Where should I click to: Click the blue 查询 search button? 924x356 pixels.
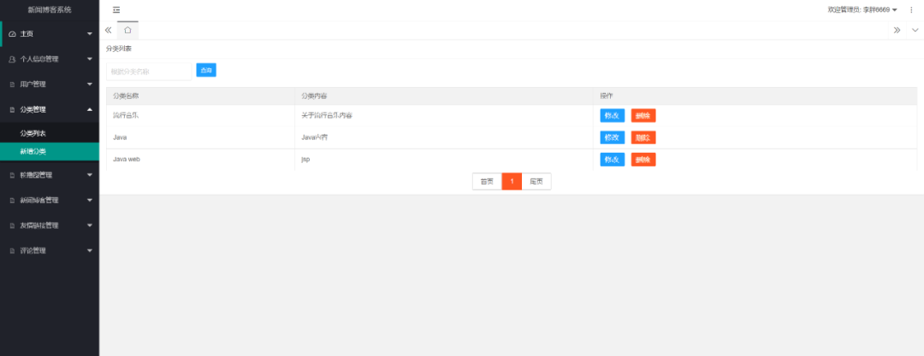(206, 70)
